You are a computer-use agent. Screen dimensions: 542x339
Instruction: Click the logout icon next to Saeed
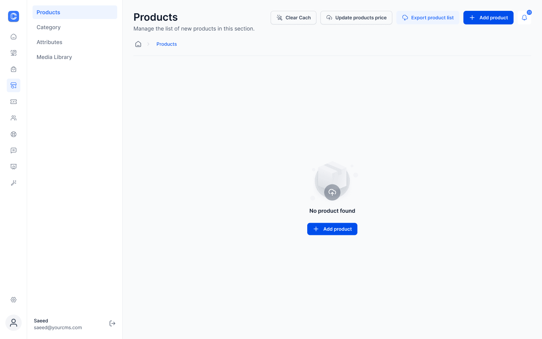point(112,323)
